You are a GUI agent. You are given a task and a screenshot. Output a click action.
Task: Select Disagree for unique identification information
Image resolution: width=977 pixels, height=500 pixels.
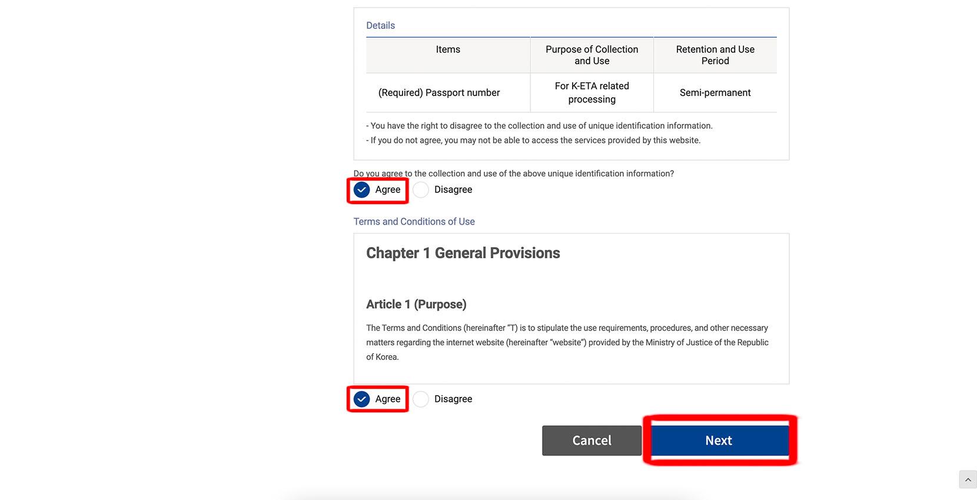point(421,189)
